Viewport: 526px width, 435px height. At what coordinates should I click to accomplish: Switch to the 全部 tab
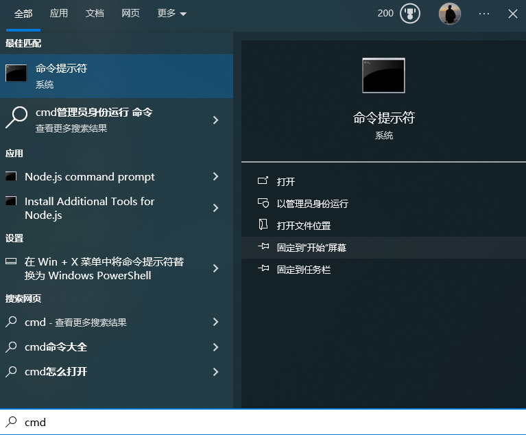(x=23, y=14)
